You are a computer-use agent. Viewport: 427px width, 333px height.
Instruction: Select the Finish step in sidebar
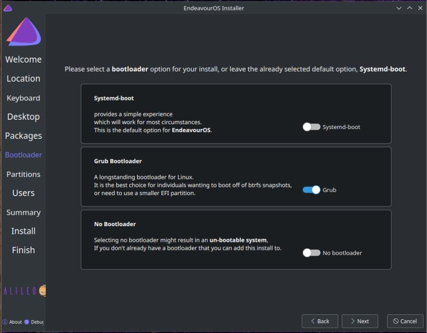[23, 250]
